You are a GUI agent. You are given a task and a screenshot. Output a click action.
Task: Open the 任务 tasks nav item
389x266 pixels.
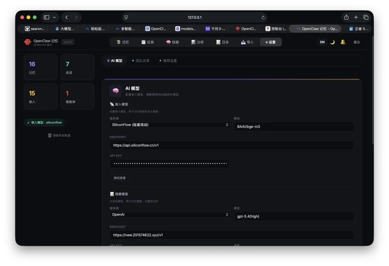[148, 42]
